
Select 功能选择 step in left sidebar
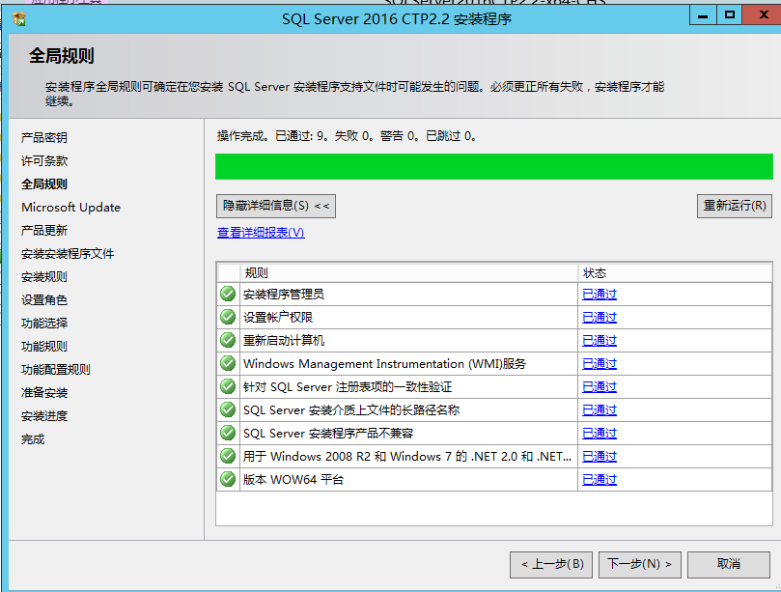point(44,324)
